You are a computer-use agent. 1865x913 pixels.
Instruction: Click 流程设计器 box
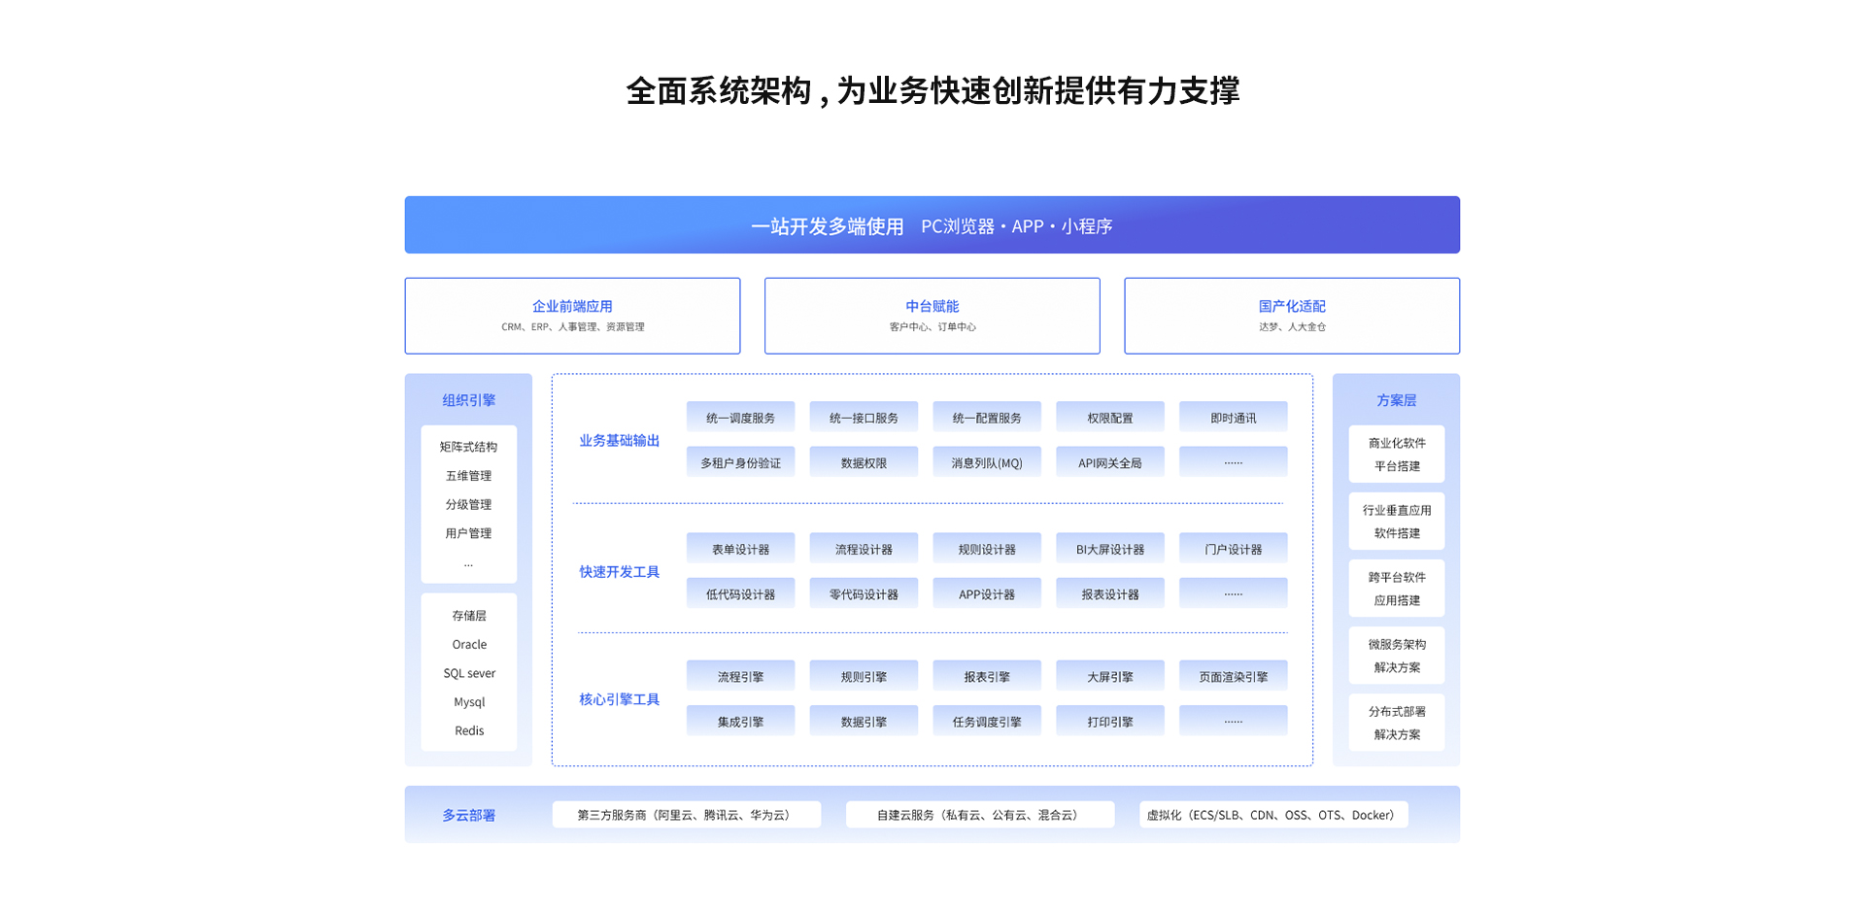pos(864,549)
